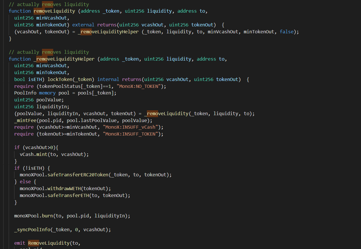This screenshot has height=249, width=361.
Task: Click '_removeLiquidityHelper' name in the second function declaration
Action: (64, 59)
